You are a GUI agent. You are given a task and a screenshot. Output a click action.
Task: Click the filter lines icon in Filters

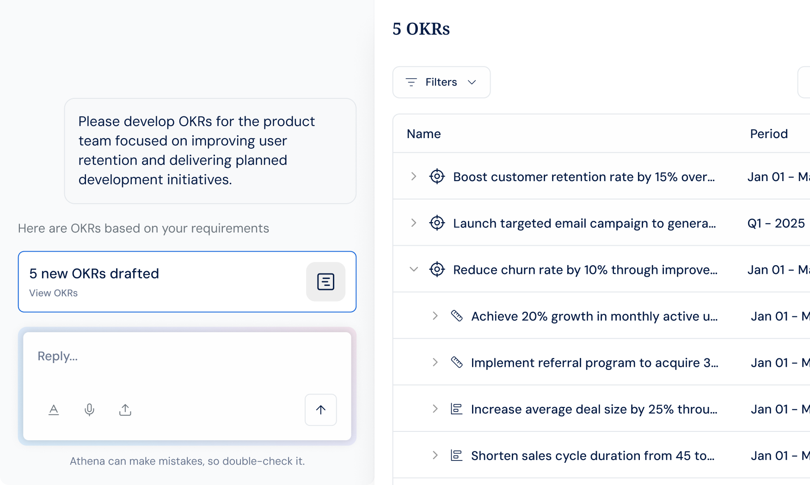tap(411, 82)
